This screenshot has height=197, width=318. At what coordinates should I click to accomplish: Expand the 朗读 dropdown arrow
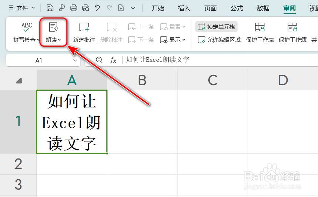(x=59, y=40)
